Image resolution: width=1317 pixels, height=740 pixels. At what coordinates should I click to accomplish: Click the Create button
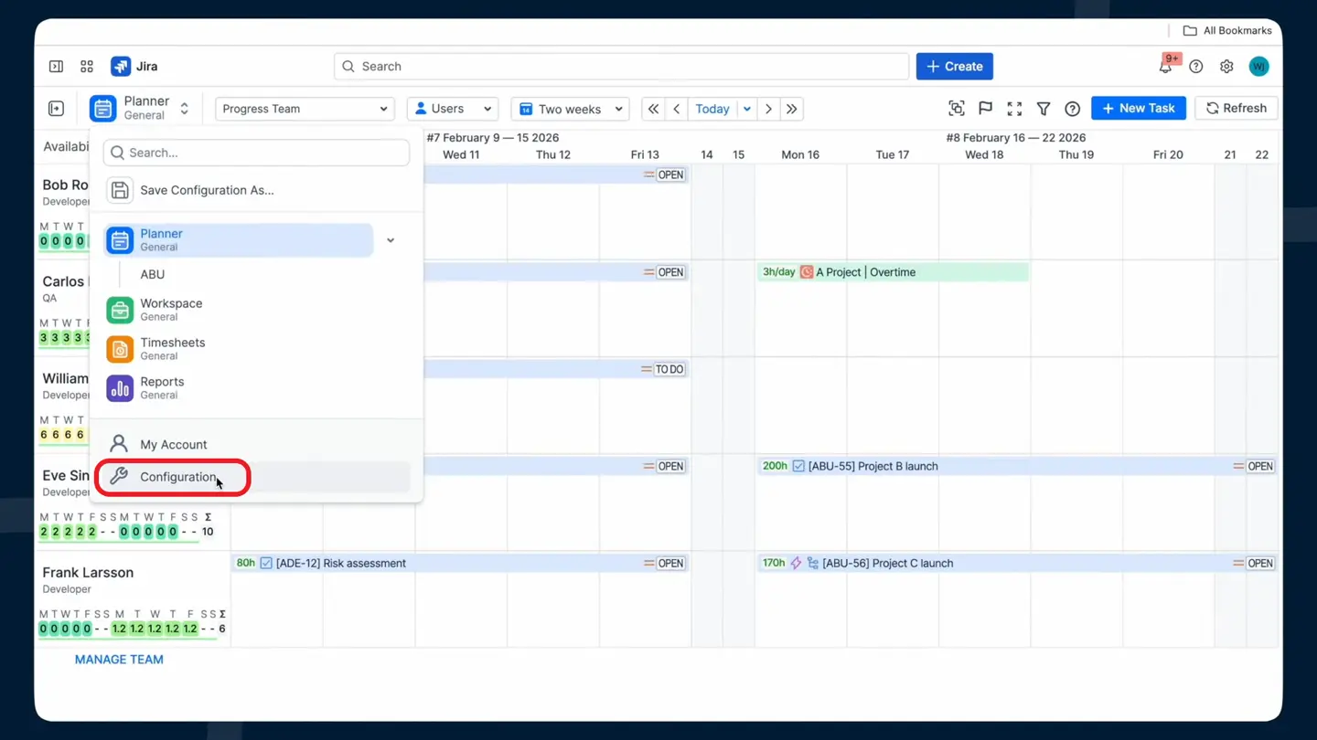coord(955,67)
